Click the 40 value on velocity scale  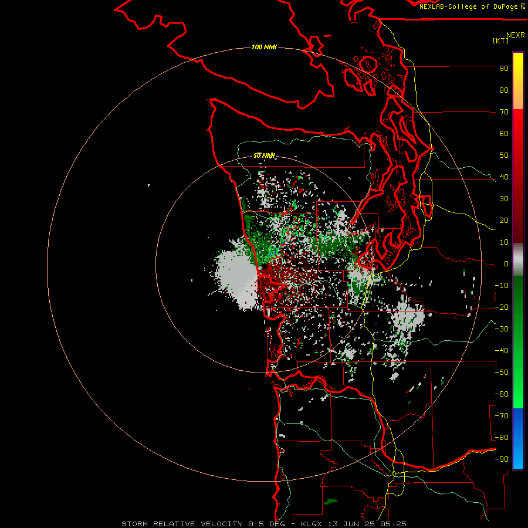[504, 177]
